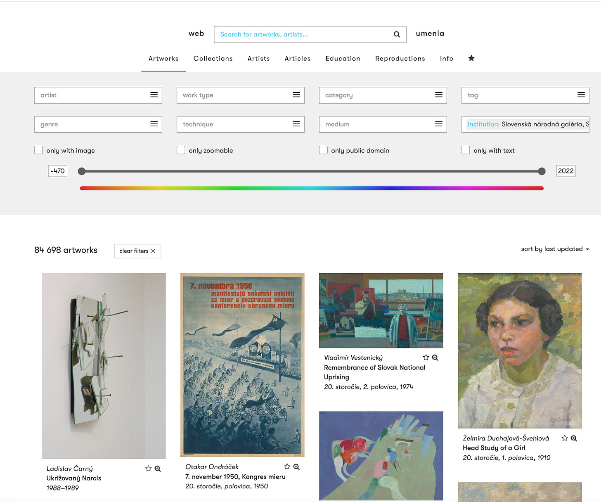
Task: Open Otakar Ondráček artist link
Action: (x=212, y=467)
